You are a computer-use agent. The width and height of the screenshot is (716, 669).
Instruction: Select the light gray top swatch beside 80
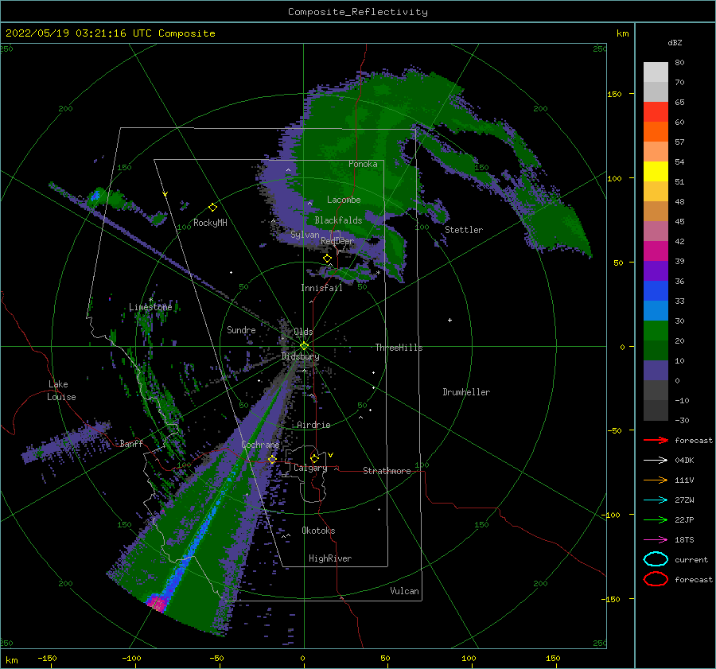pos(656,72)
